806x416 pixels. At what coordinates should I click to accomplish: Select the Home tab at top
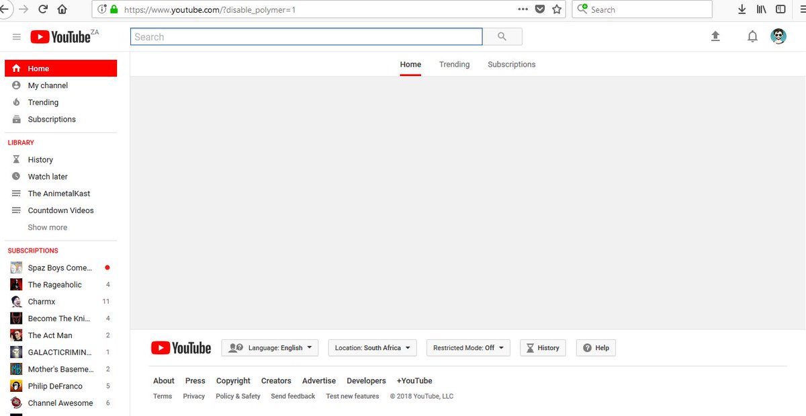coord(410,65)
